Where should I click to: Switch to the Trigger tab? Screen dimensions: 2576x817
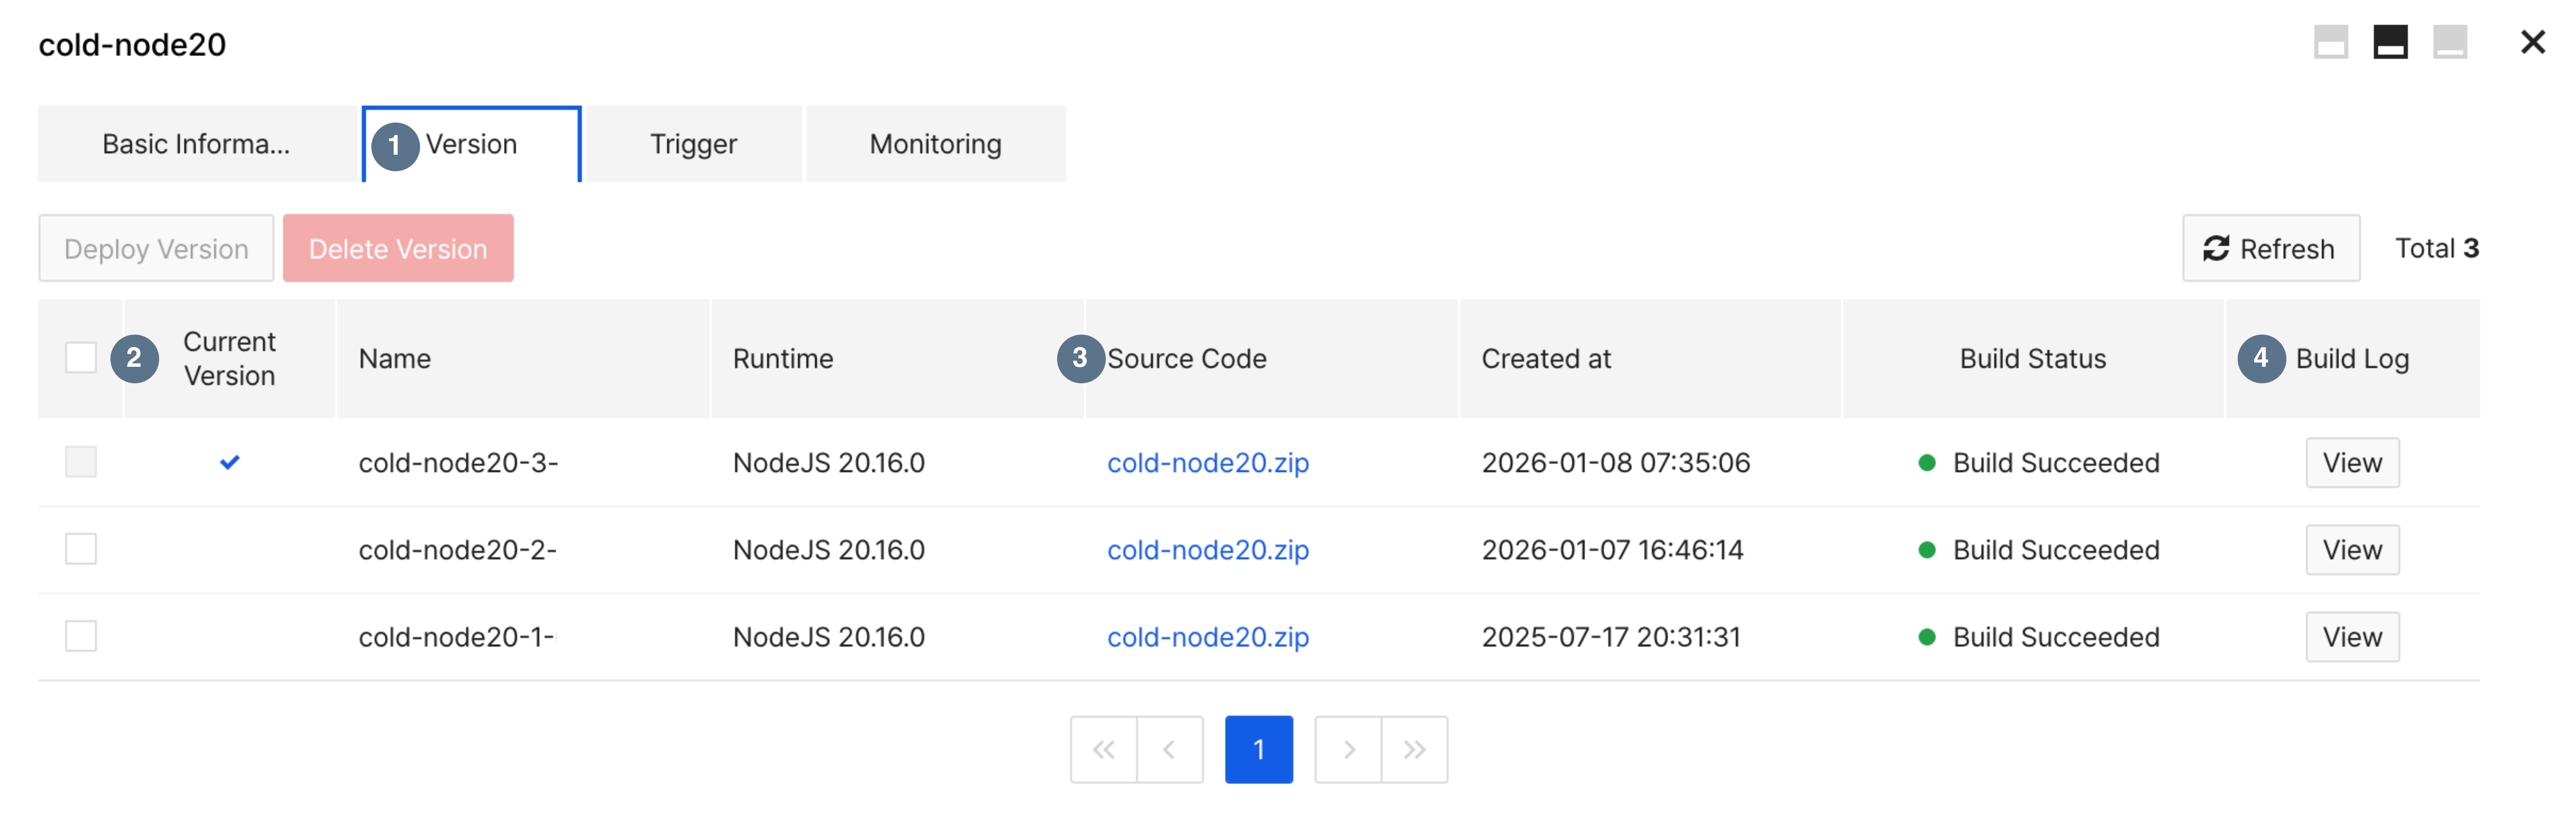click(693, 145)
